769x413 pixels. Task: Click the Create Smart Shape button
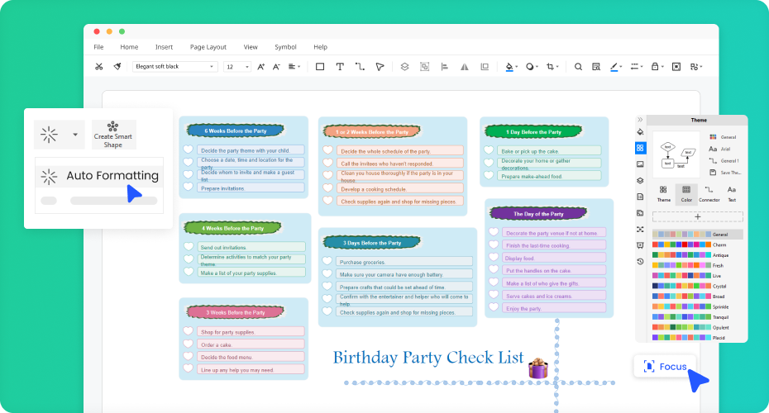point(113,133)
